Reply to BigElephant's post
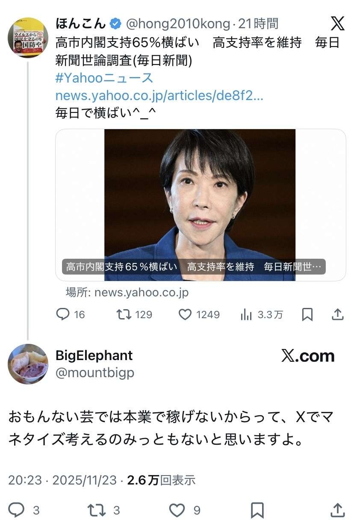The height and width of the screenshot is (529, 354). click(17, 510)
